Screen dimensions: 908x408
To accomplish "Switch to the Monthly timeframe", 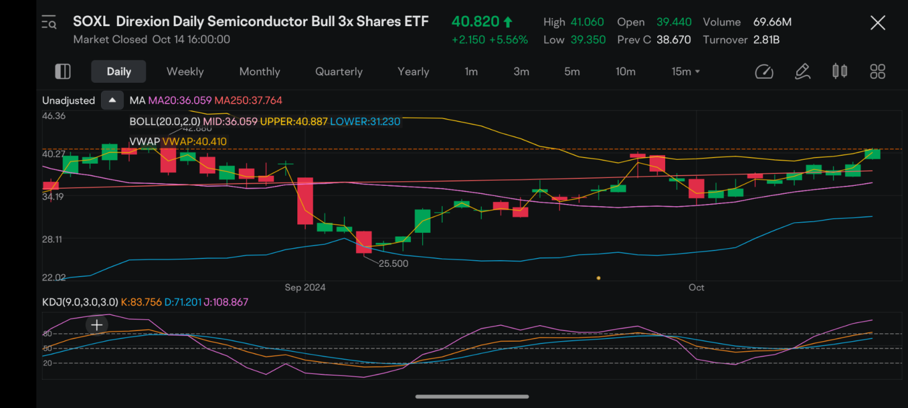I will click(x=259, y=71).
